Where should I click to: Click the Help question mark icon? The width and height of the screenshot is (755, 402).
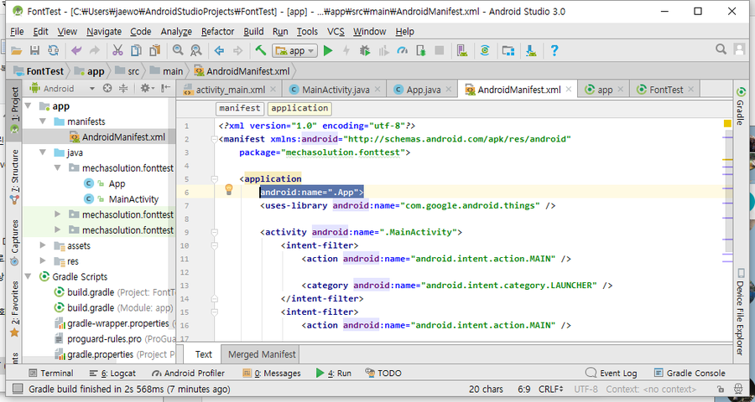(x=555, y=50)
